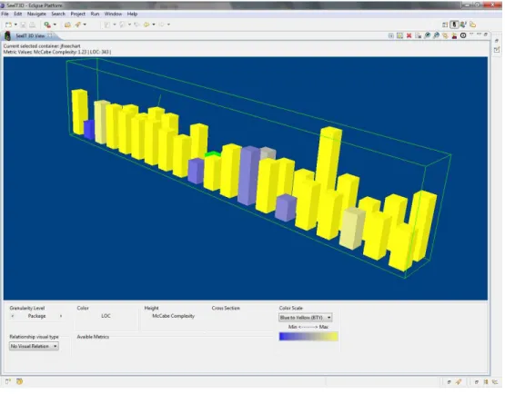Click the fast view icon in status bar

point(7,382)
